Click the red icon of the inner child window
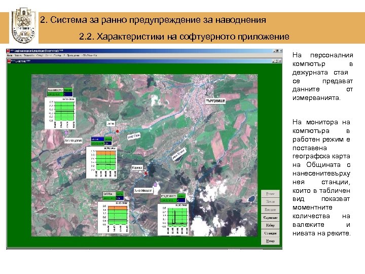Viewport: 365px width, 274px height. [x=9, y=61]
